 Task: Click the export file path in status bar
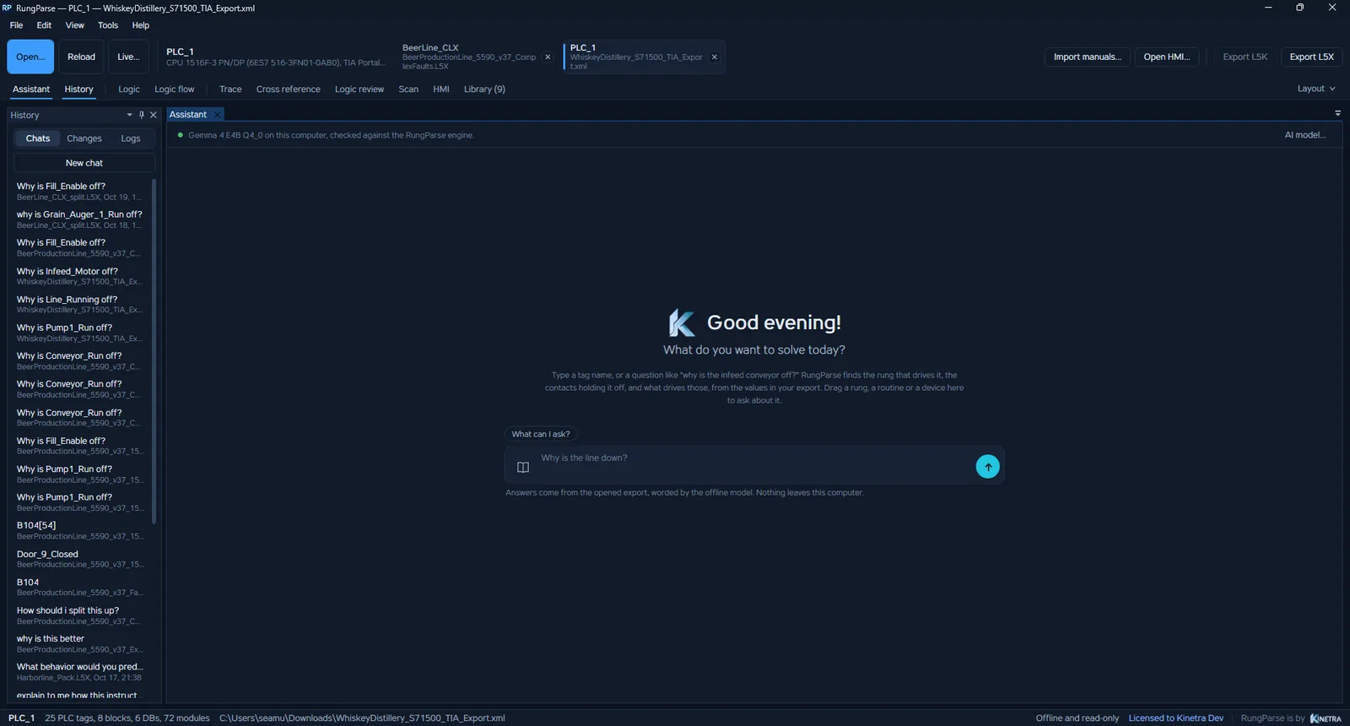pos(362,718)
